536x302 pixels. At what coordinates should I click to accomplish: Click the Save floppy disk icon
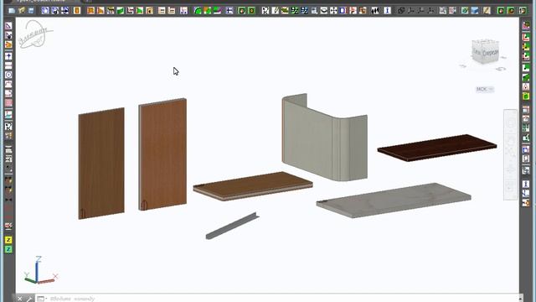click(31, 11)
